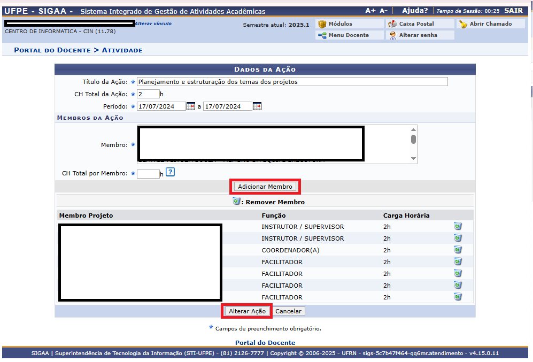533x362 pixels.
Task: Open the end date calendar picker
Action: [257, 106]
